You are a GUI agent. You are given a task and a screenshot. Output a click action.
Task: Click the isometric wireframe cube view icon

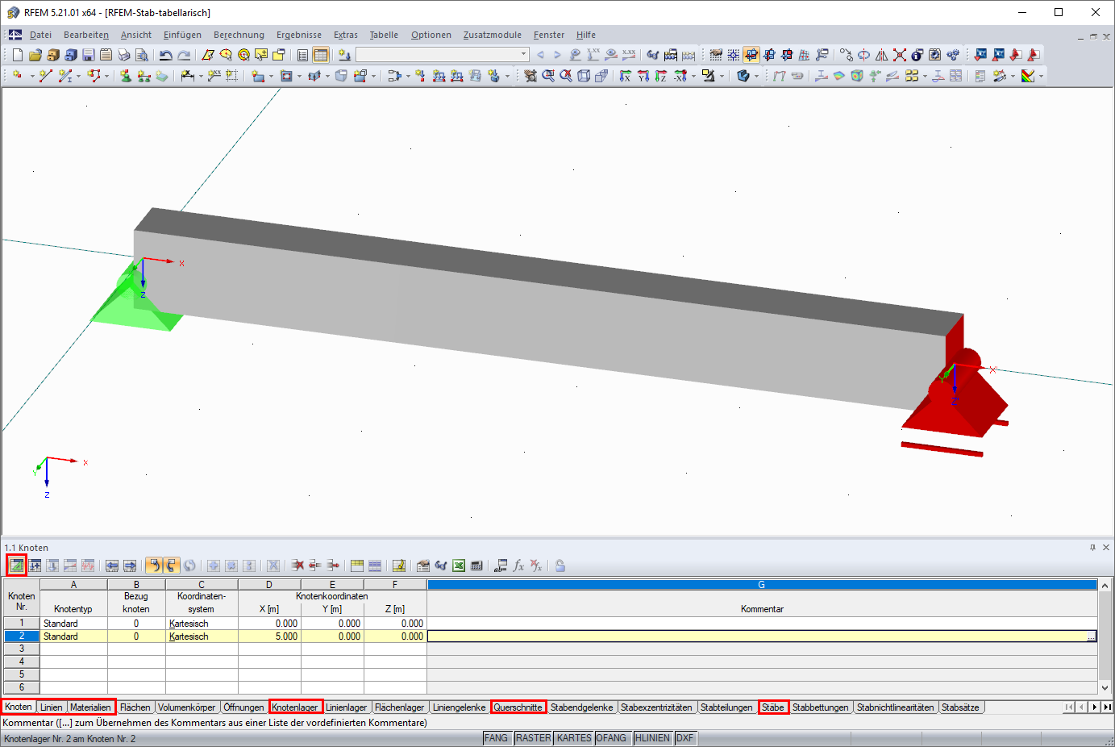coord(584,76)
